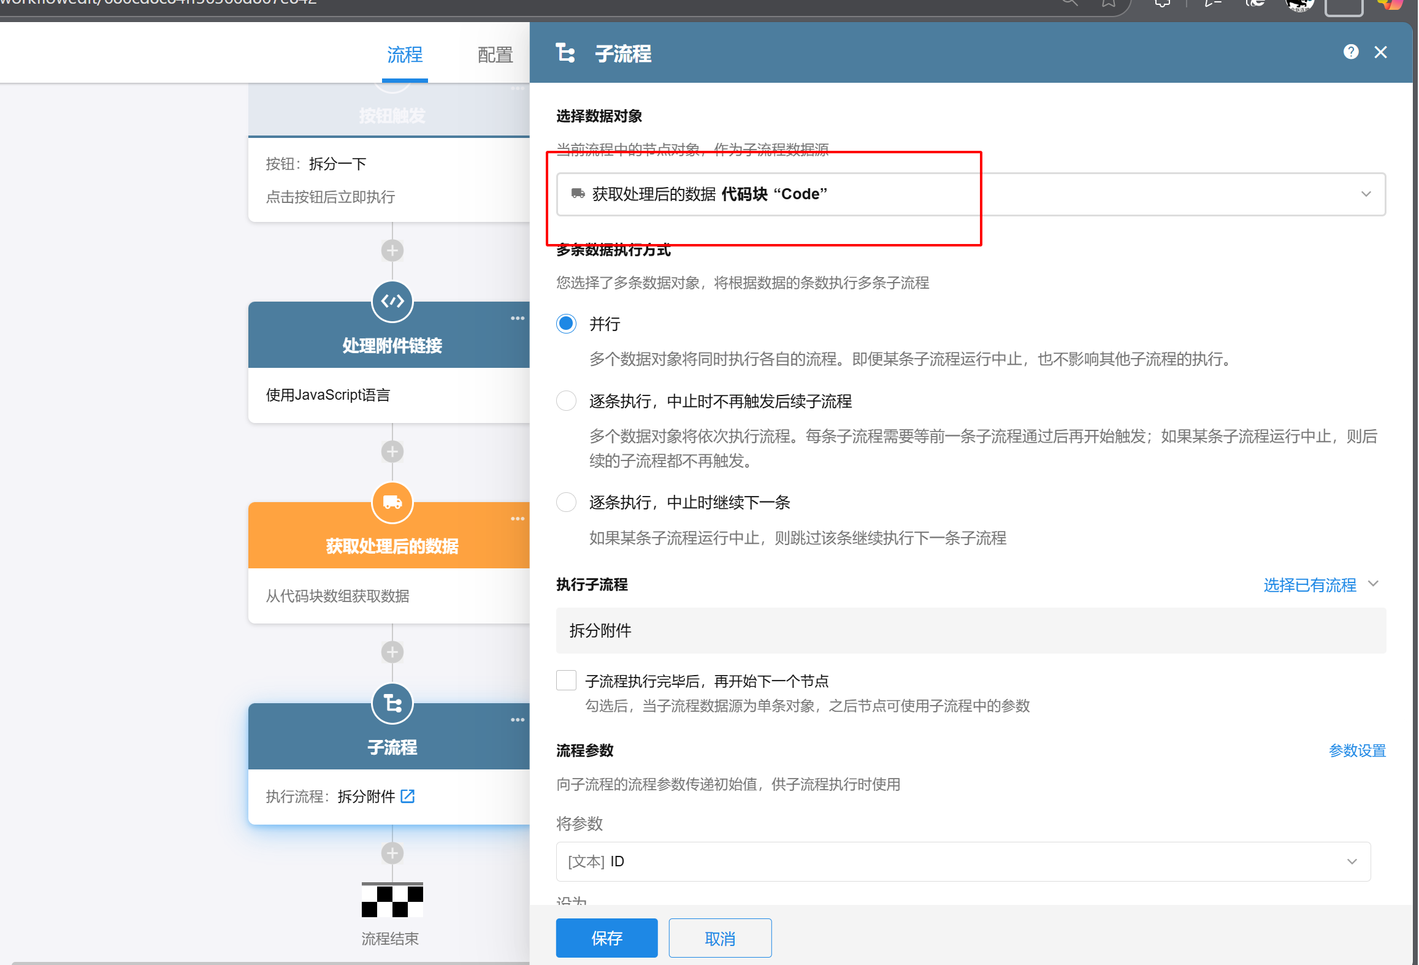This screenshot has height=965, width=1419.
Task: Open more options on 子流程 node
Action: pyautogui.click(x=517, y=720)
